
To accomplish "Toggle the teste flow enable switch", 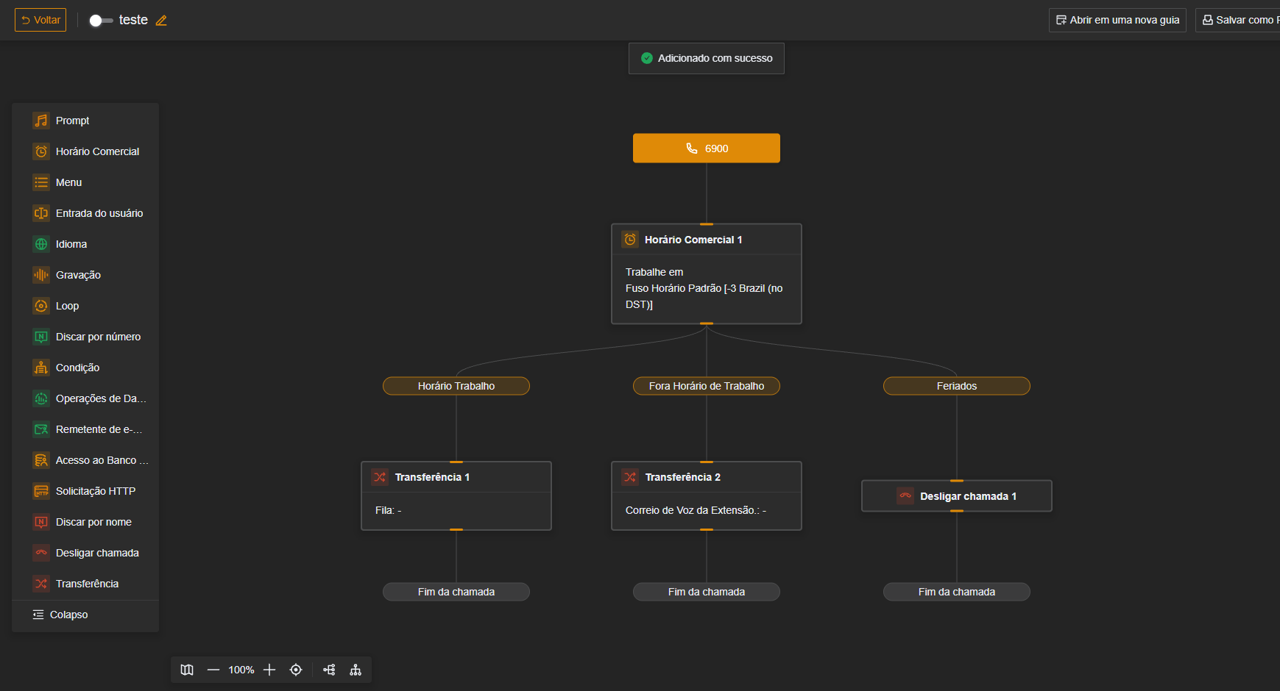I will pos(101,21).
